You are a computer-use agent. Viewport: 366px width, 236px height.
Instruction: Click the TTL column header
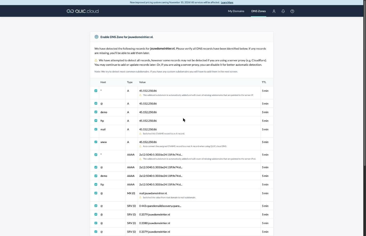click(x=264, y=82)
